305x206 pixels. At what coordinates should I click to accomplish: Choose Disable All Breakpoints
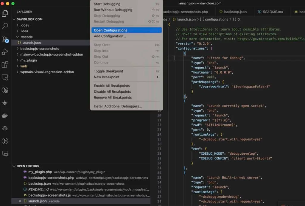(126, 91)
